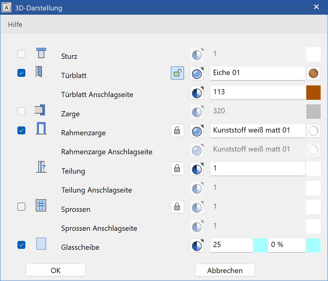This screenshot has height=281, width=328.
Task: Close the 3D-Darstellung dialog
Action: click(316, 7)
